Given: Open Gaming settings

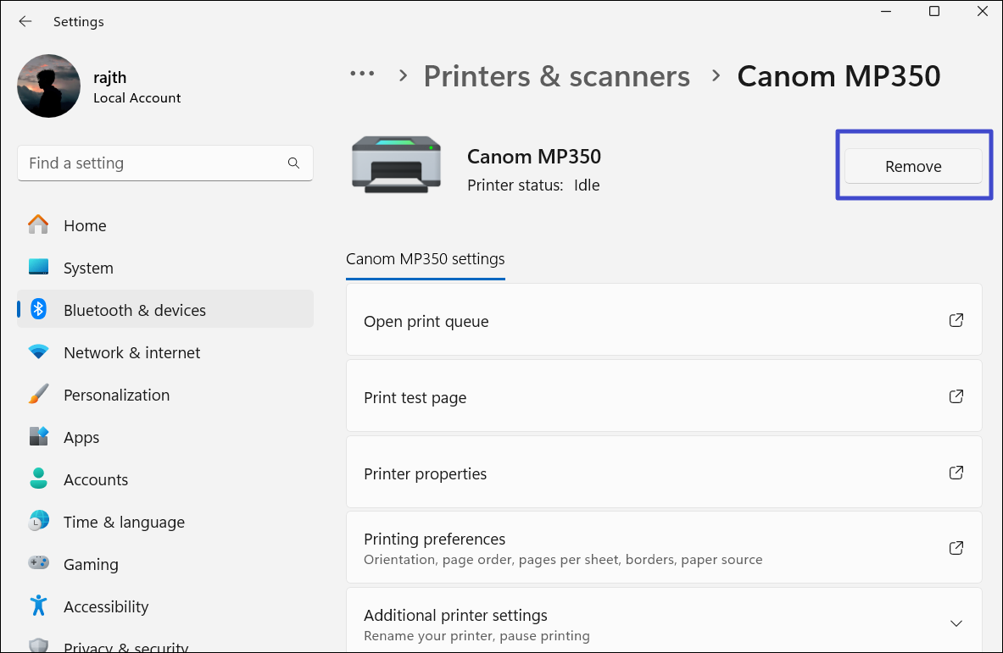Looking at the screenshot, I should (91, 565).
